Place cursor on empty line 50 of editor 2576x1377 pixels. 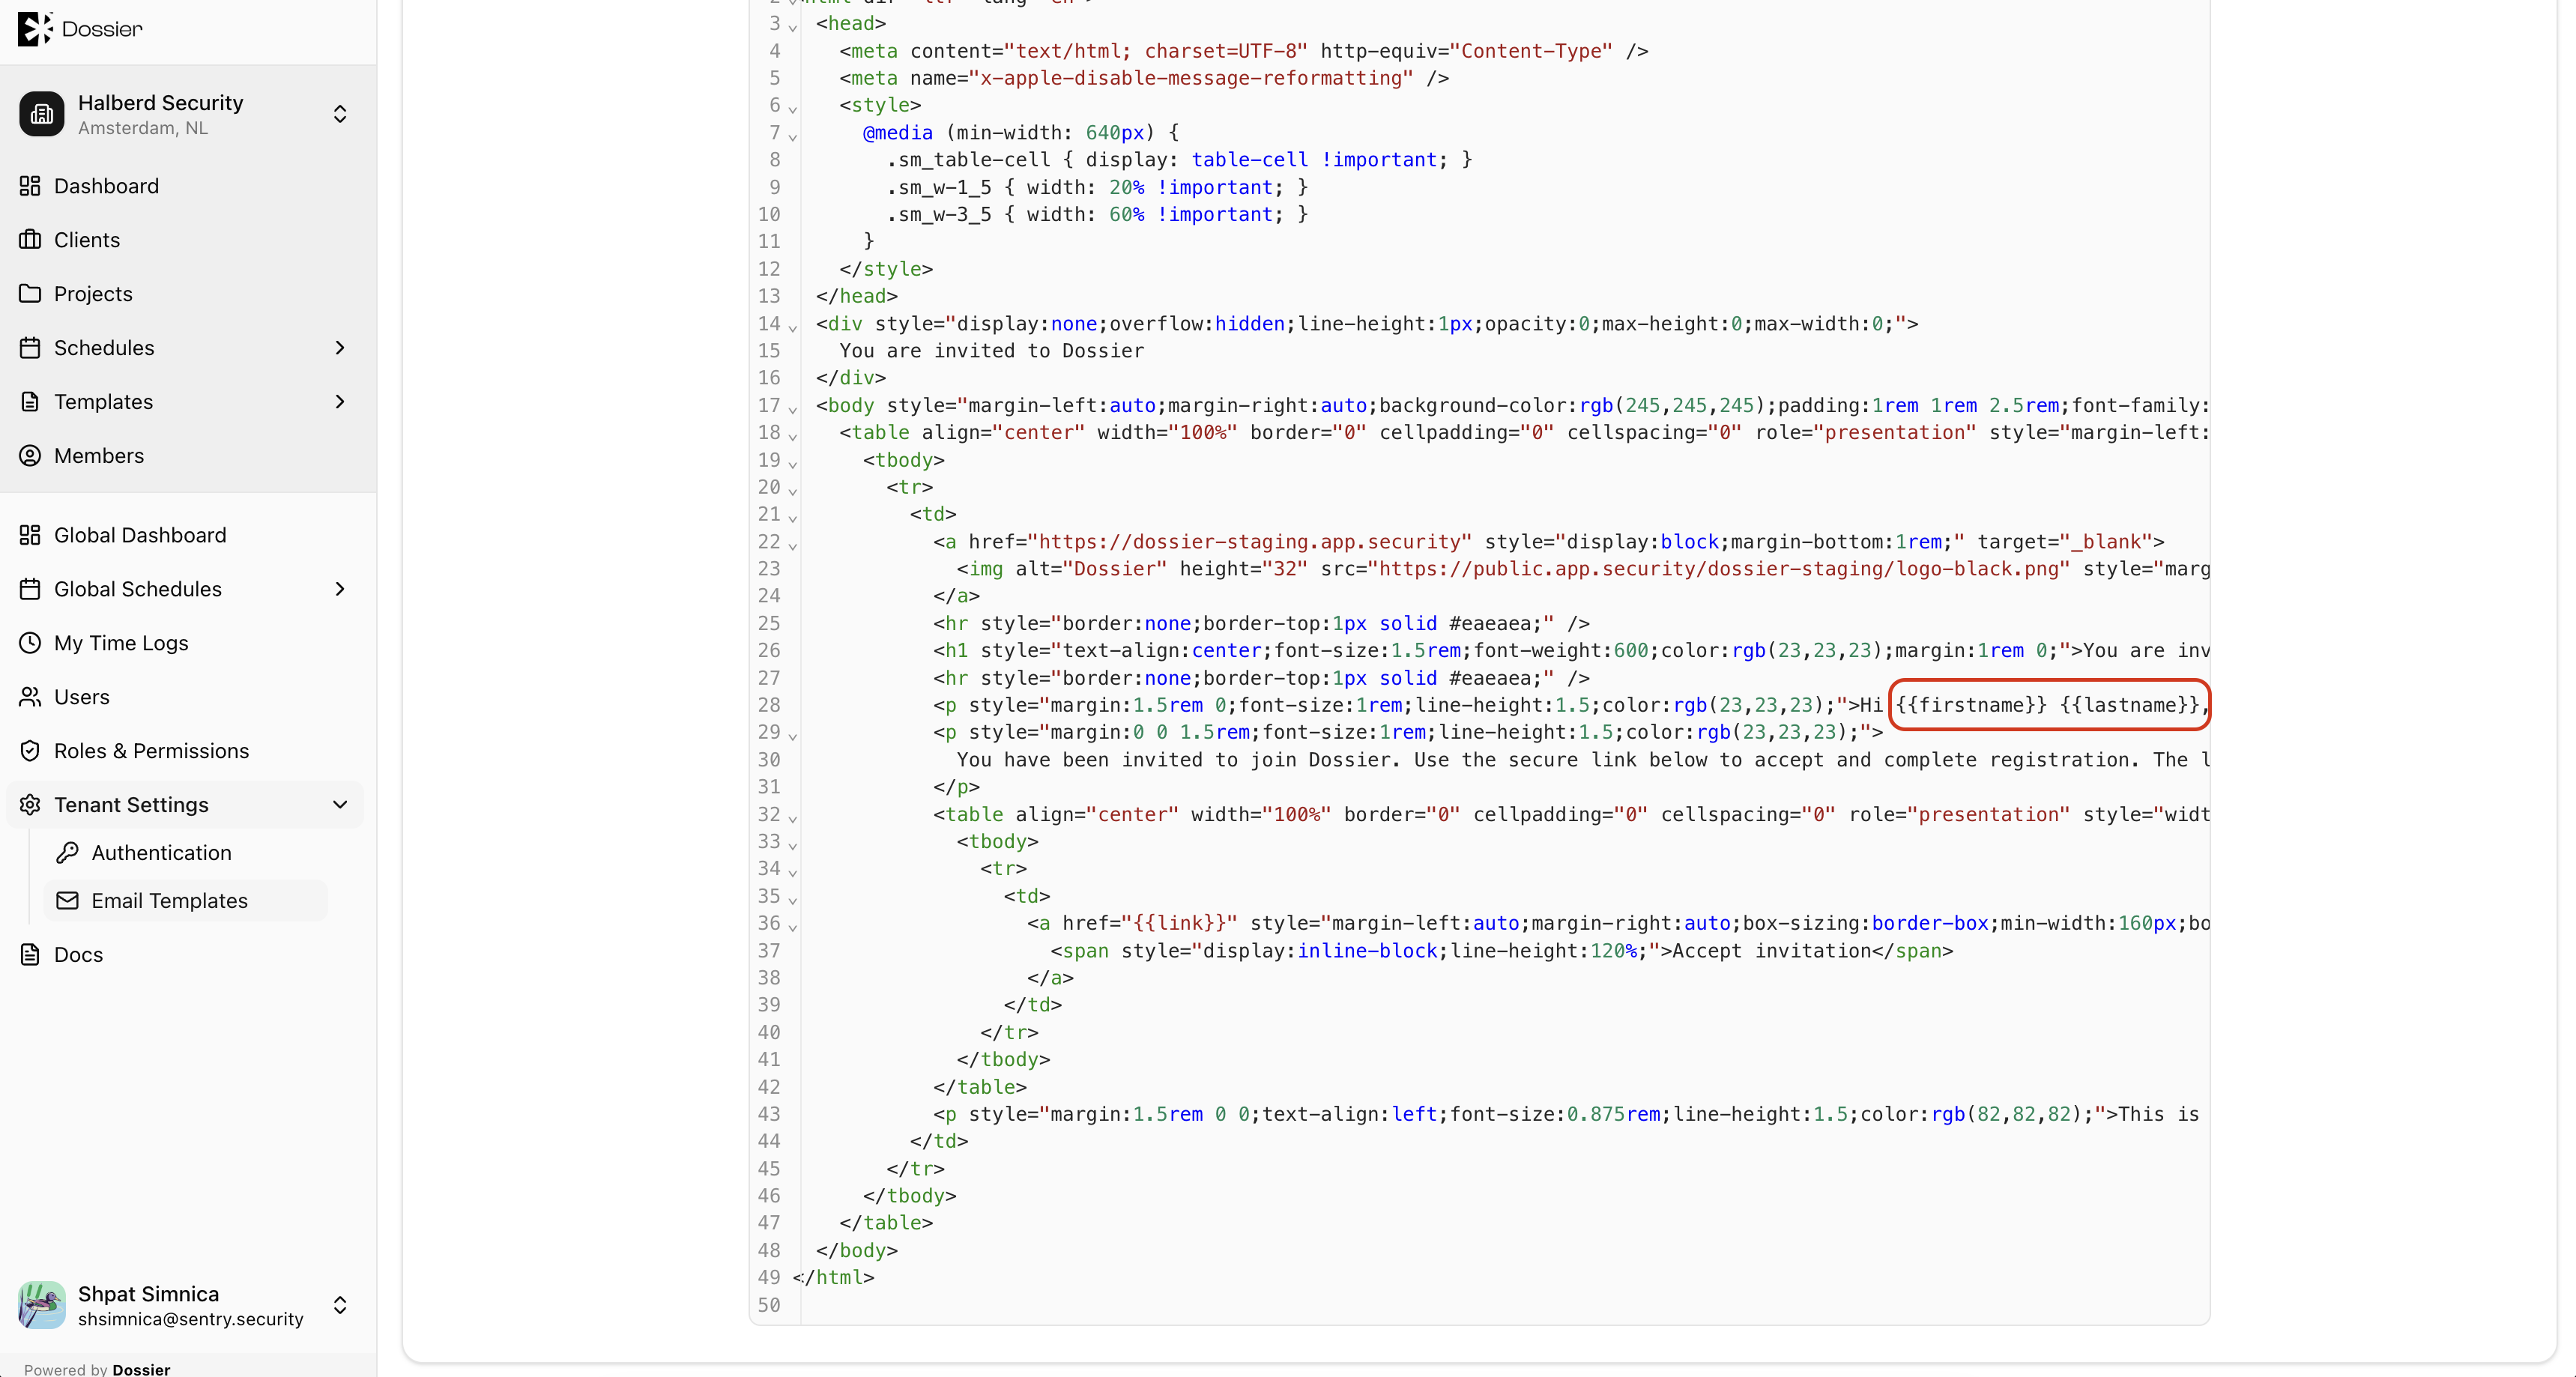pyautogui.click(x=1504, y=1304)
